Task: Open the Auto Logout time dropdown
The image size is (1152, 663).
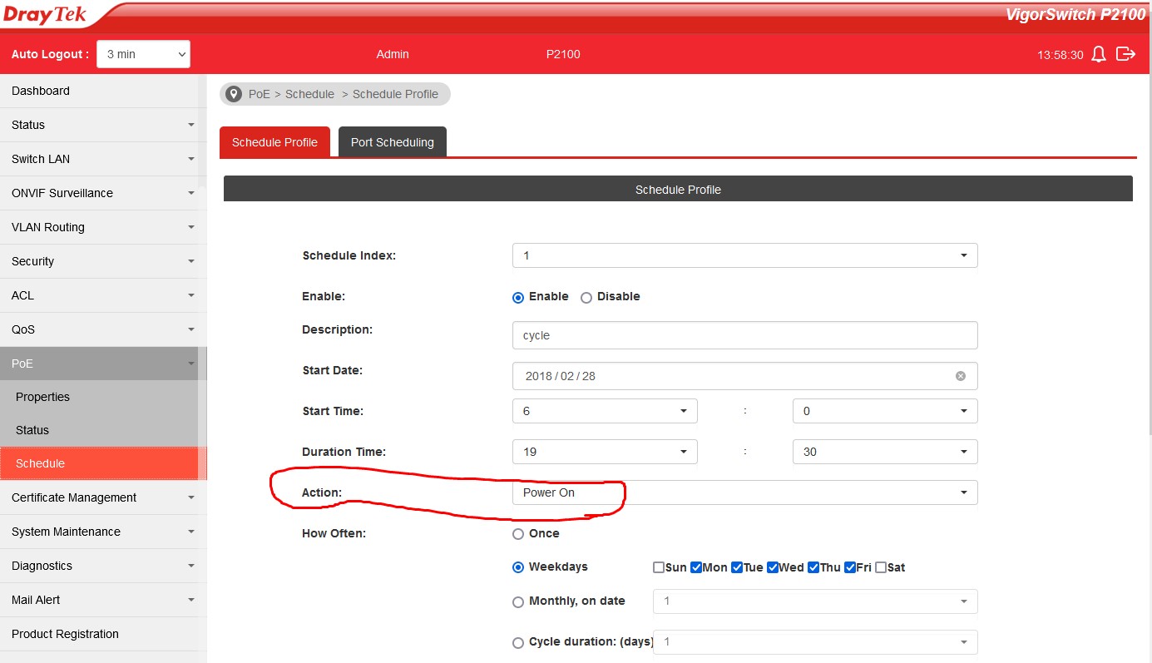Action: pyautogui.click(x=143, y=54)
